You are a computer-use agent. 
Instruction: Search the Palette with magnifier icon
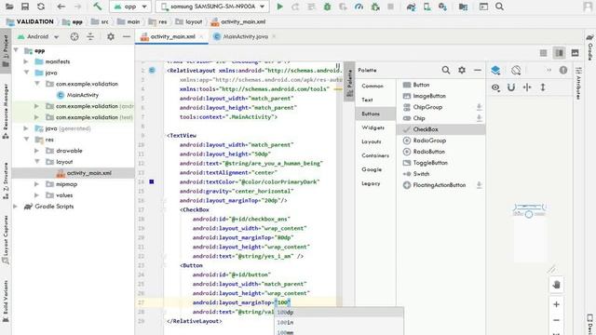pyautogui.click(x=446, y=70)
